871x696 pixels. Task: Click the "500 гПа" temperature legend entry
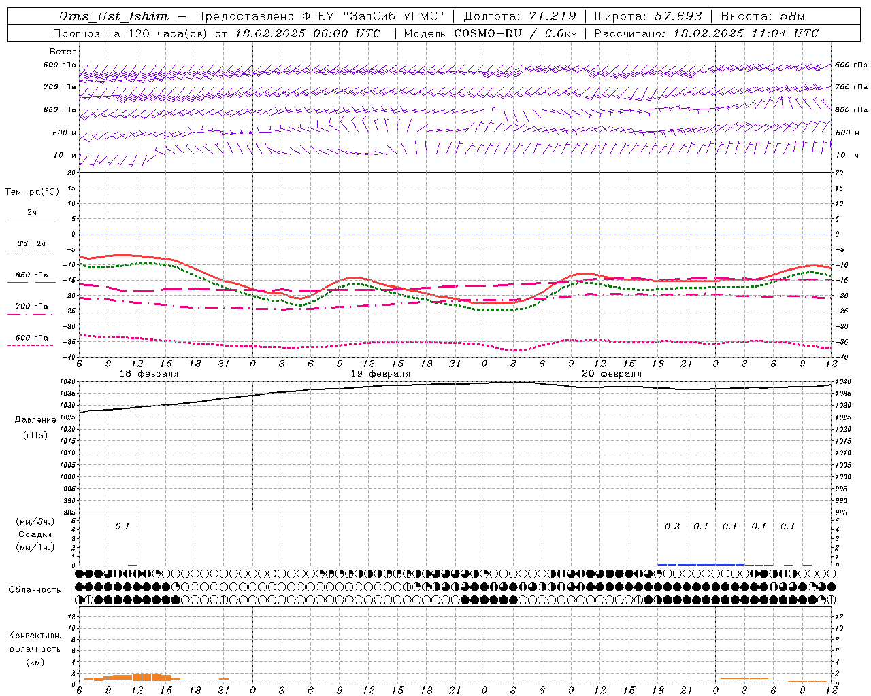coord(31,338)
